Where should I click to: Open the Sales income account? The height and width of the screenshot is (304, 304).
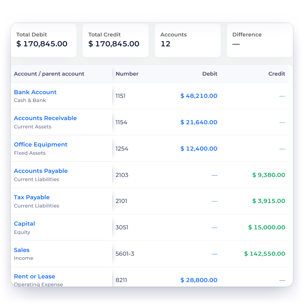pyautogui.click(x=22, y=250)
